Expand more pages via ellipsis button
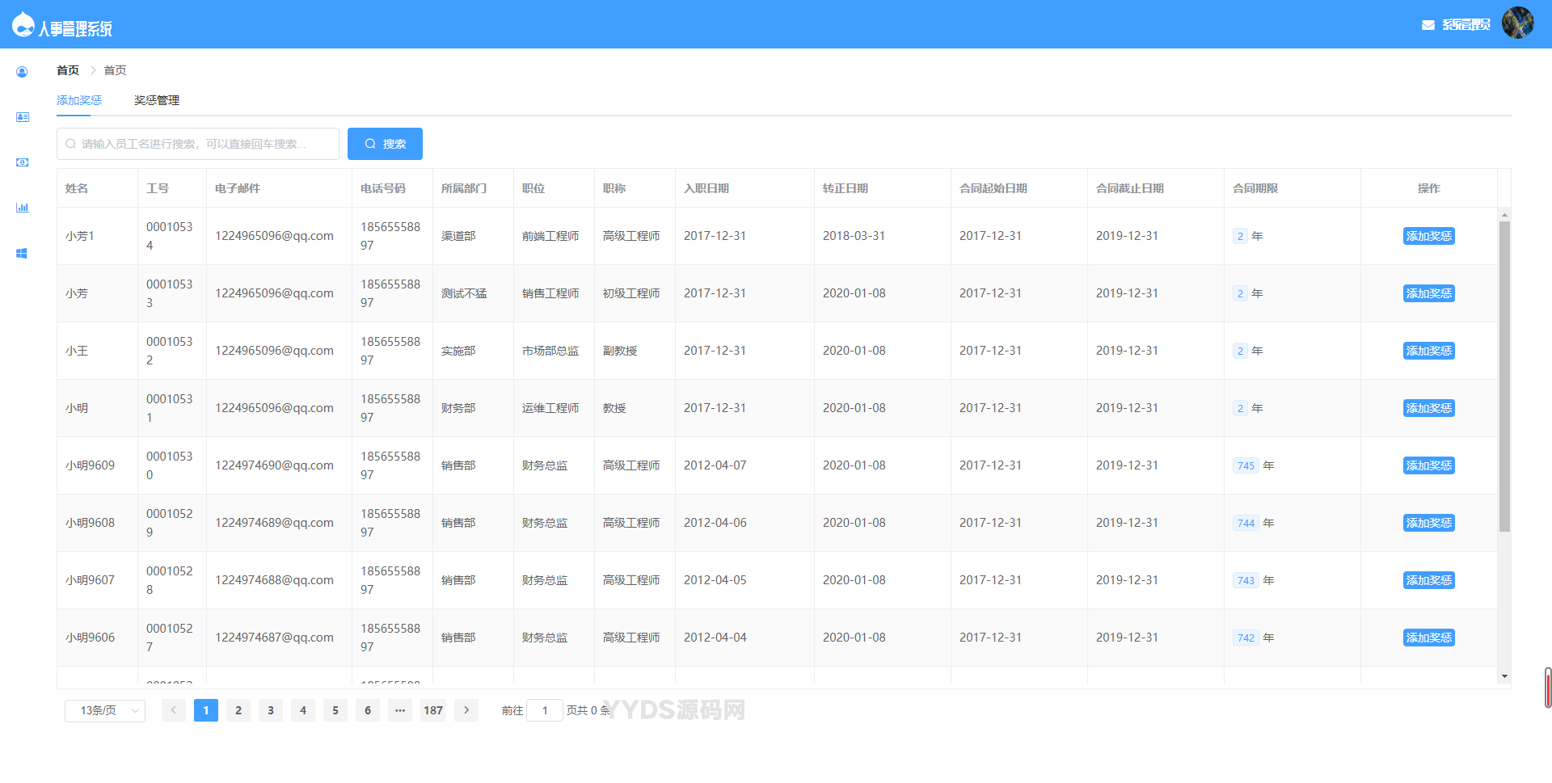The width and height of the screenshot is (1552, 783). (400, 710)
